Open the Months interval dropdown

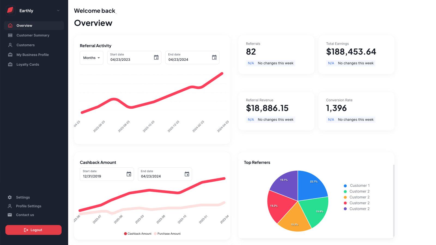click(x=91, y=57)
